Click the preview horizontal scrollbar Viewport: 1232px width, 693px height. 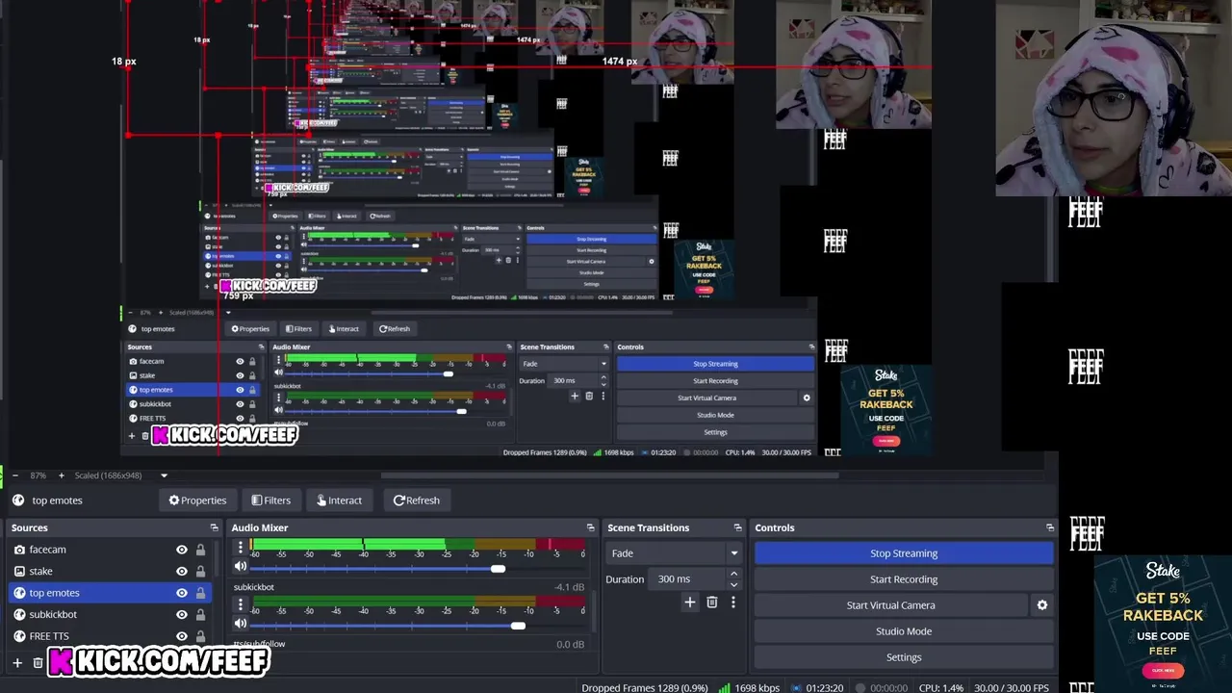[609, 475]
